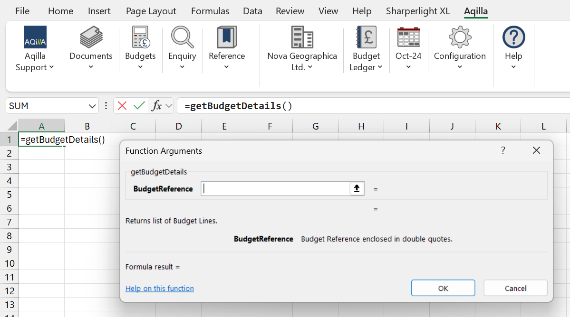
Task: Click the Documents stacked papers icon
Action: [91, 37]
